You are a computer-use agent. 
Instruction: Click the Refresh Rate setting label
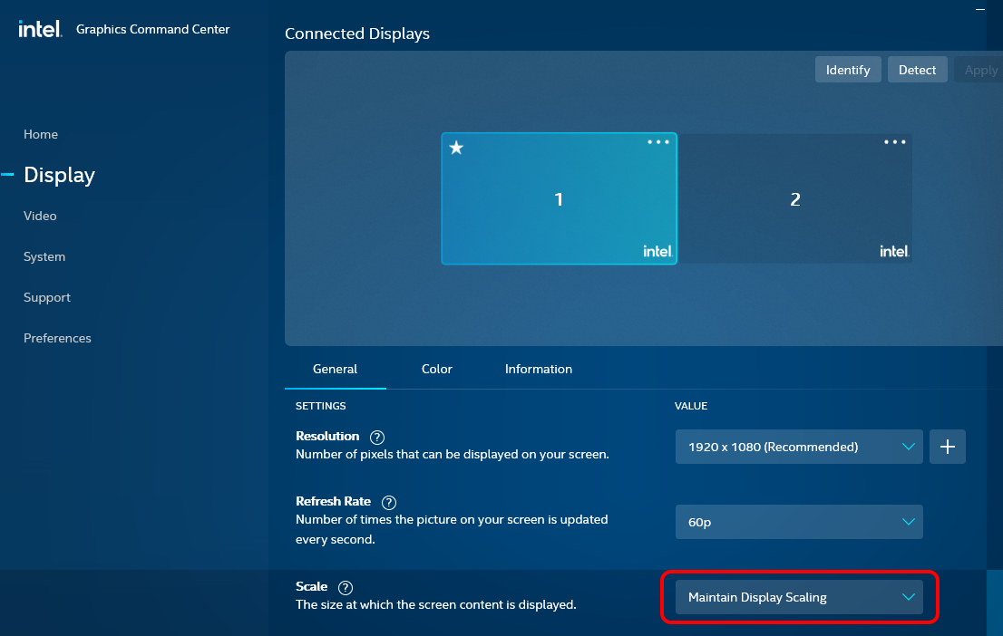[333, 501]
